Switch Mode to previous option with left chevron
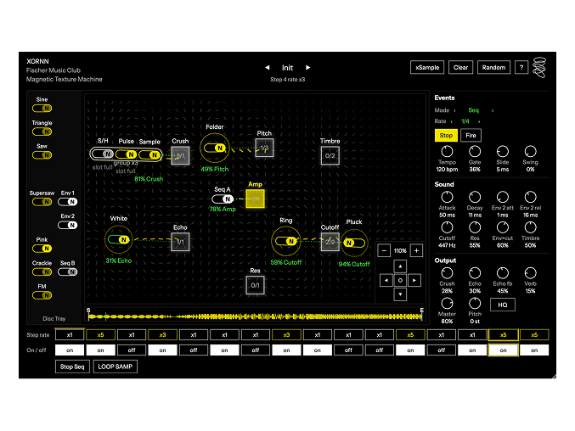Image resolution: width=575 pixels, height=431 pixels. pyautogui.click(x=454, y=110)
